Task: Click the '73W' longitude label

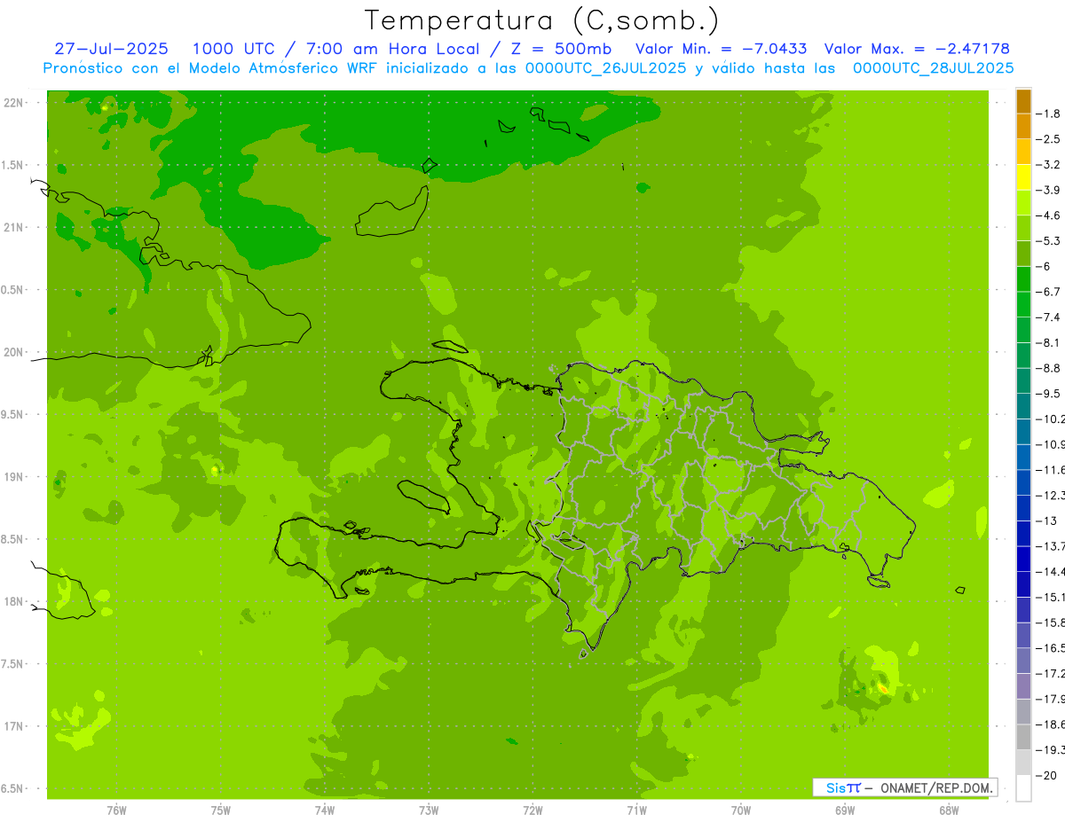Action: 429,810
